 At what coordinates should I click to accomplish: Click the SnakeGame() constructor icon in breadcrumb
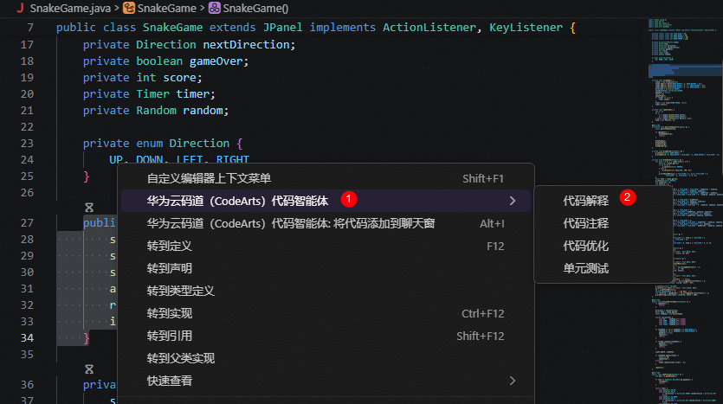[x=215, y=8]
